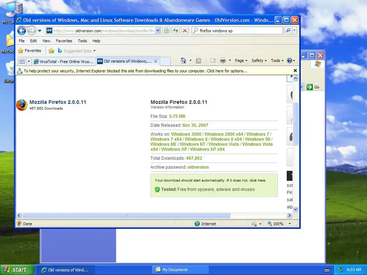
Task: Click the Firefox logo image
Action: [22, 105]
